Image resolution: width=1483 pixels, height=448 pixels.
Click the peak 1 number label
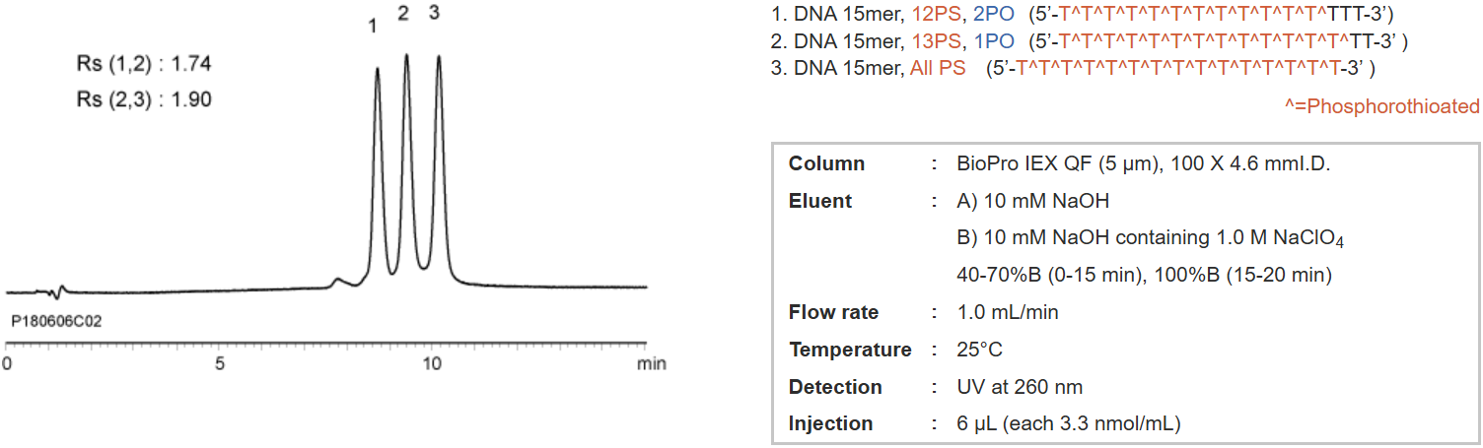tap(373, 27)
